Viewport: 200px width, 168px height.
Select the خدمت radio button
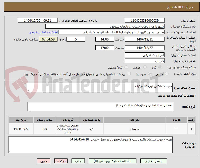click(145, 67)
